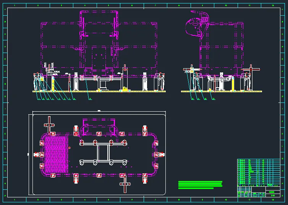288x205 pixels.
Task: Click zone number 12 on the bottom border
Action: pos(273,200)
